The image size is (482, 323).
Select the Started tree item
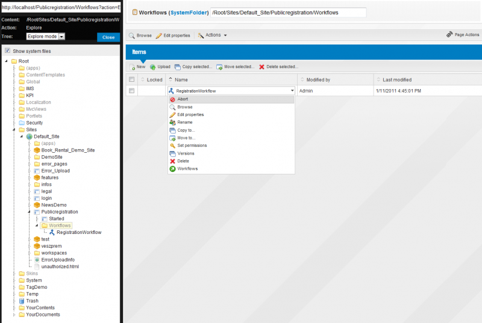pos(57,219)
